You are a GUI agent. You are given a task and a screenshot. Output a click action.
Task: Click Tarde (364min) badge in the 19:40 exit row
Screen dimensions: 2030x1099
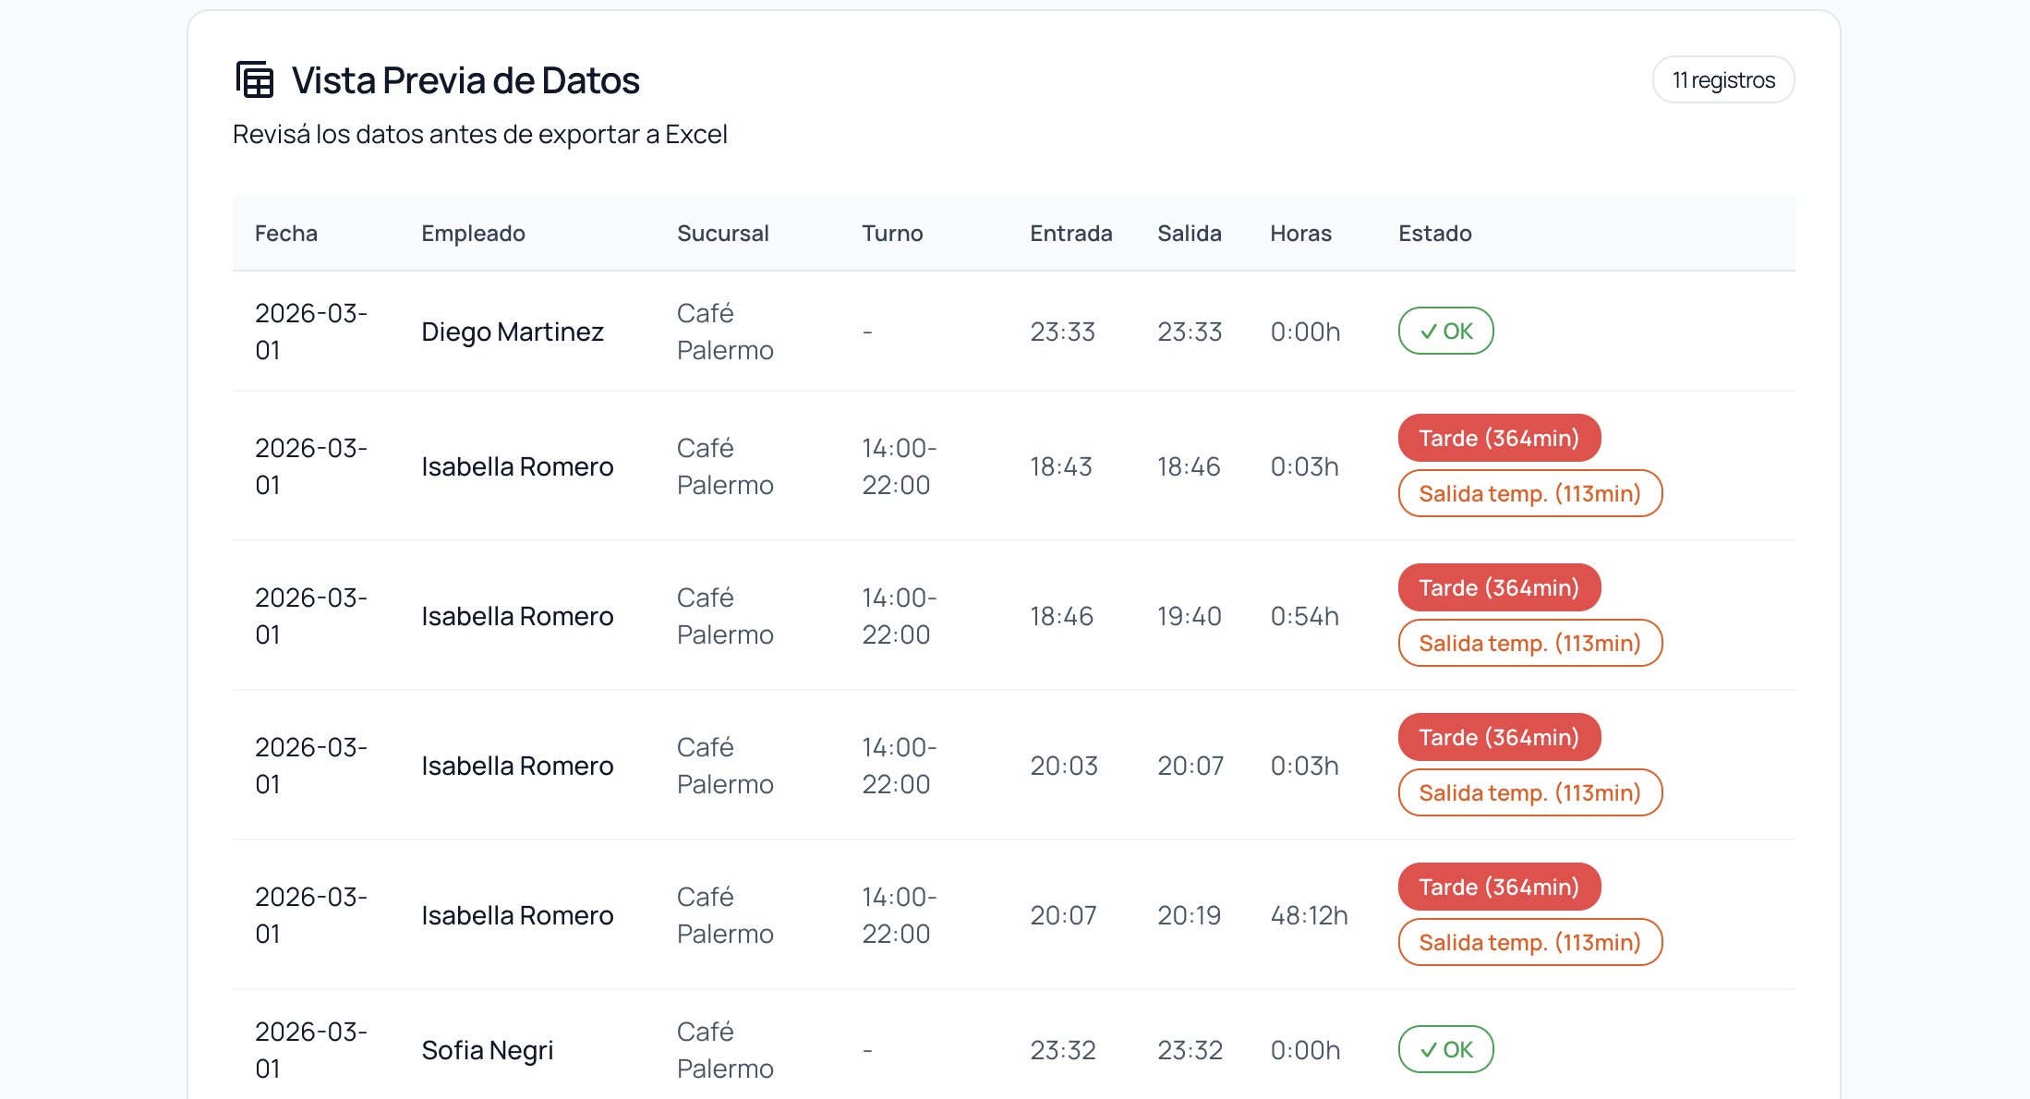coord(1499,587)
